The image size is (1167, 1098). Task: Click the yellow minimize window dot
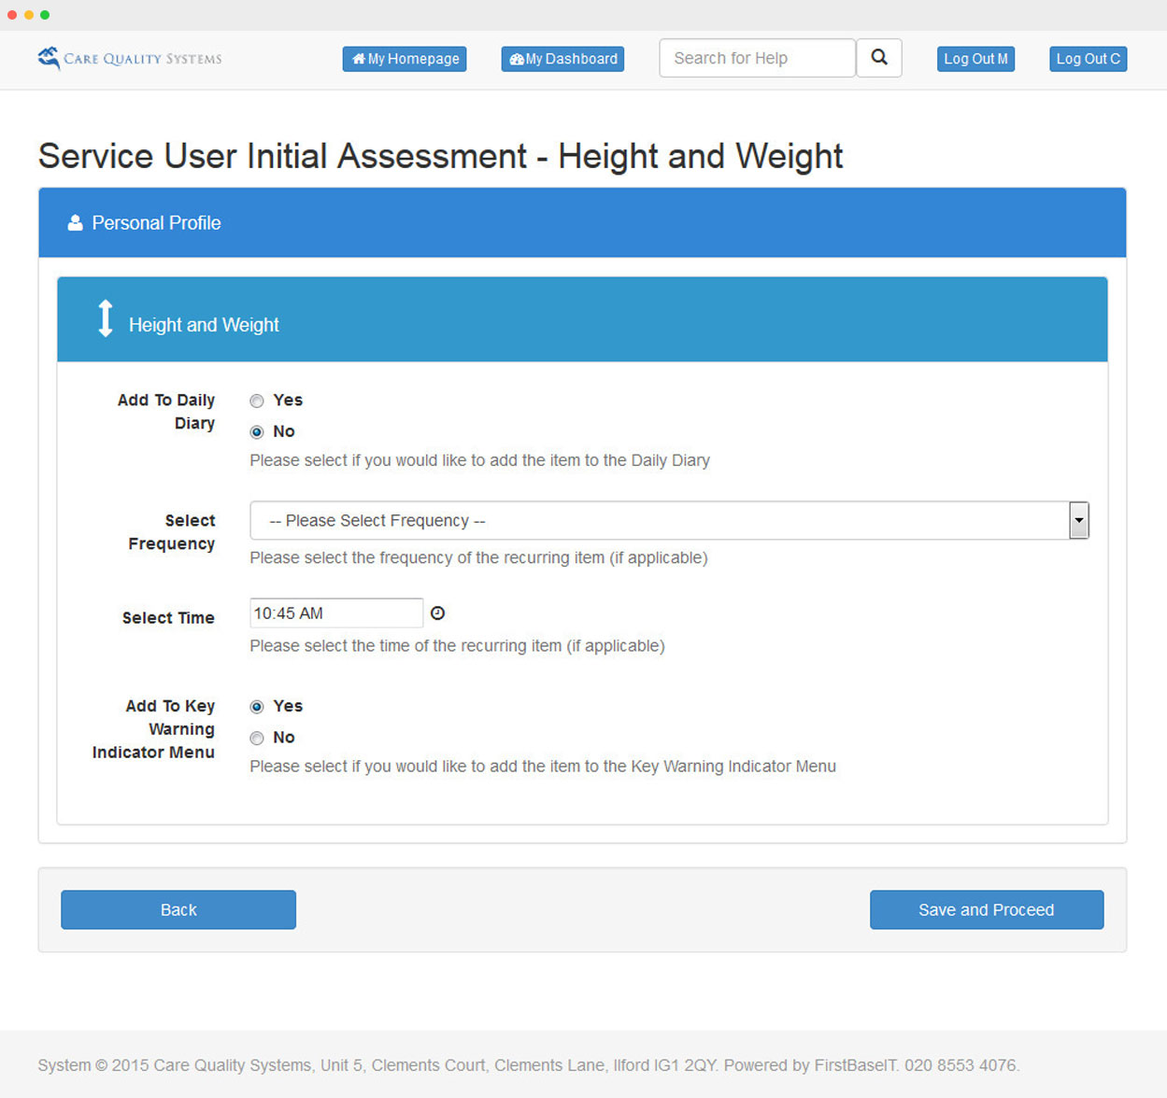[x=29, y=15]
